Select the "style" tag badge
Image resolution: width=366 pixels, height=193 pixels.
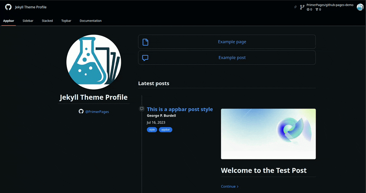[152, 130]
